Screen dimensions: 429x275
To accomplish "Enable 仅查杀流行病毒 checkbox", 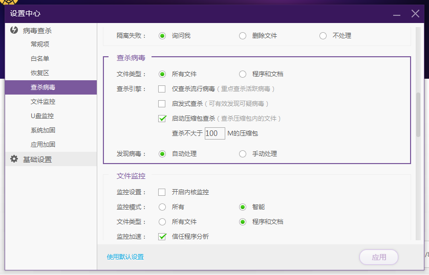I will (x=162, y=89).
